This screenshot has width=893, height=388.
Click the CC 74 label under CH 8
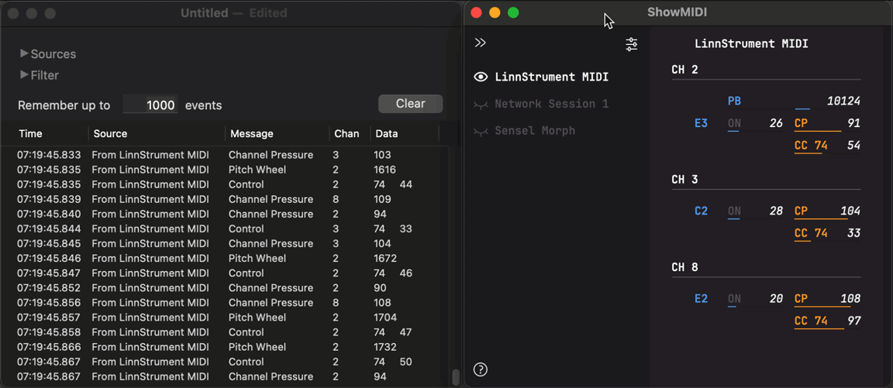tap(811, 321)
